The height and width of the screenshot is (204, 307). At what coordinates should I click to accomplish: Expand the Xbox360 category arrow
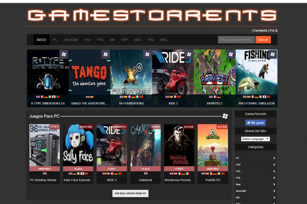click(x=274, y=191)
